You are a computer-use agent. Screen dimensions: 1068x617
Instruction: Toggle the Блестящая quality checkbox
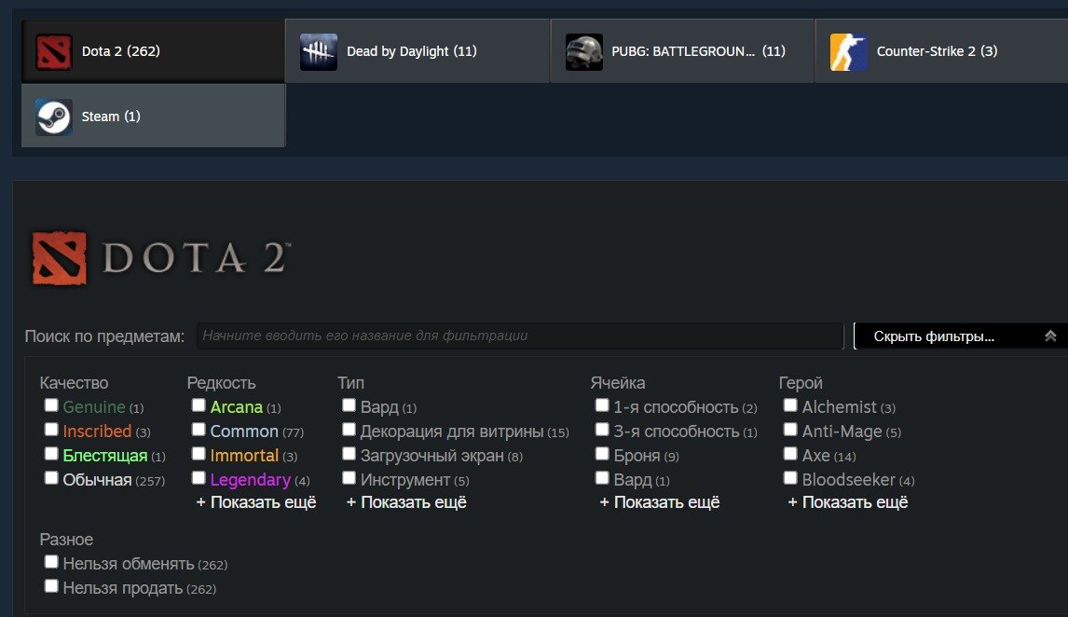point(51,454)
